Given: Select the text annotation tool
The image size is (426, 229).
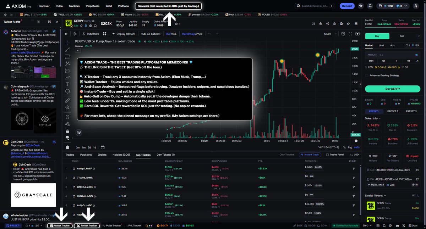Looking at the screenshot, I should coord(67,84).
